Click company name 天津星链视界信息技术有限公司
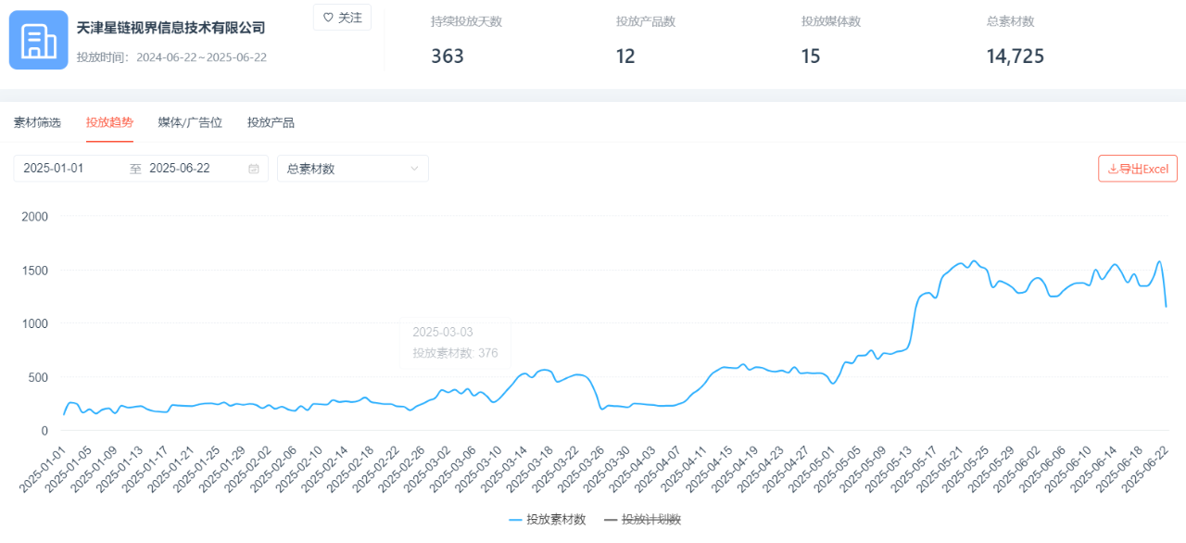 click(170, 28)
